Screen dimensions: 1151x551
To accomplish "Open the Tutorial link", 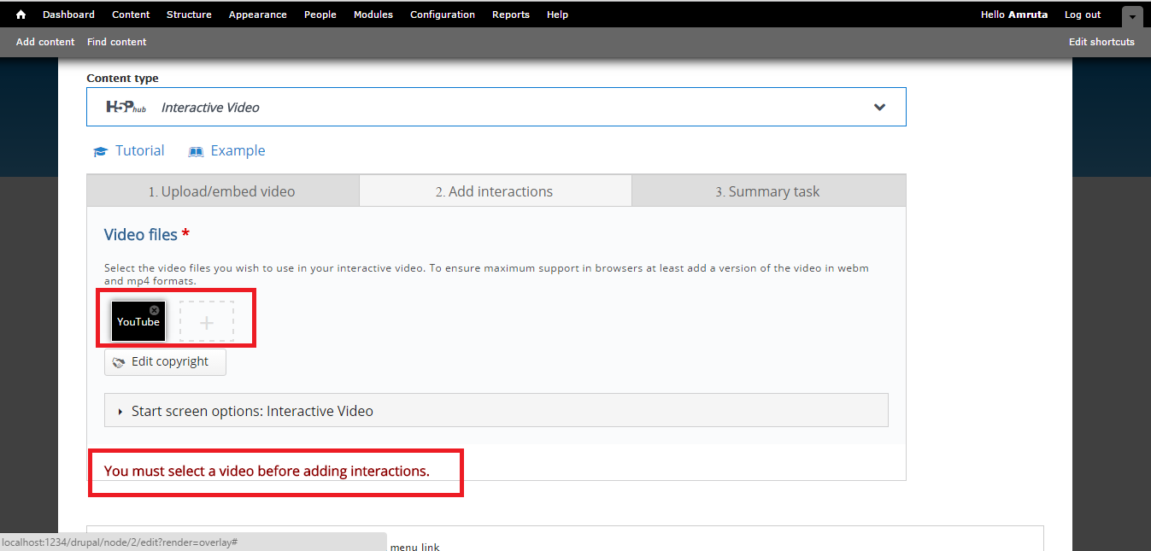I will coord(139,150).
